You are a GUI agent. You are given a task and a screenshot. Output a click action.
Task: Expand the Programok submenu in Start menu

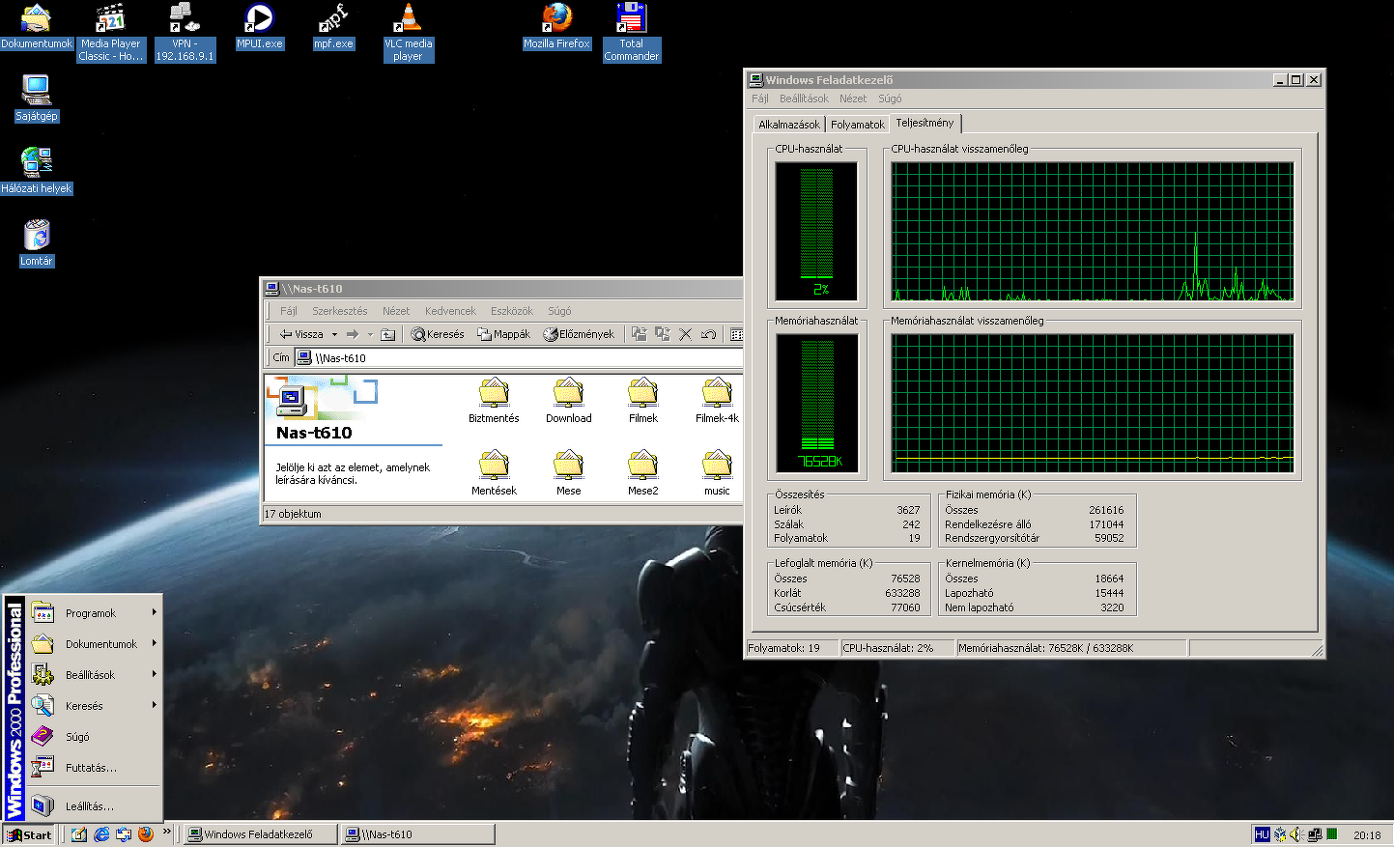point(96,612)
